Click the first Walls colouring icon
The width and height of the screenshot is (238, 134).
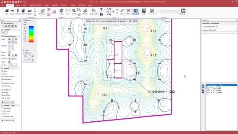click(x=9, y=55)
